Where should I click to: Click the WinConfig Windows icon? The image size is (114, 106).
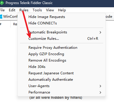coord(1,17)
